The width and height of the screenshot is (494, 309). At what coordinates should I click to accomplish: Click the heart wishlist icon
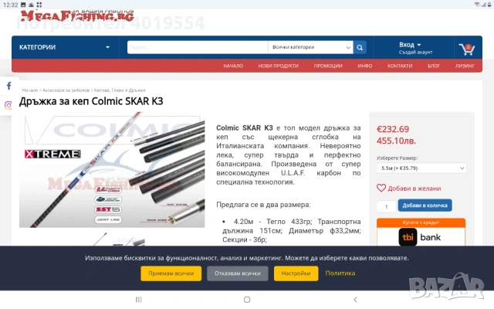(x=381, y=188)
